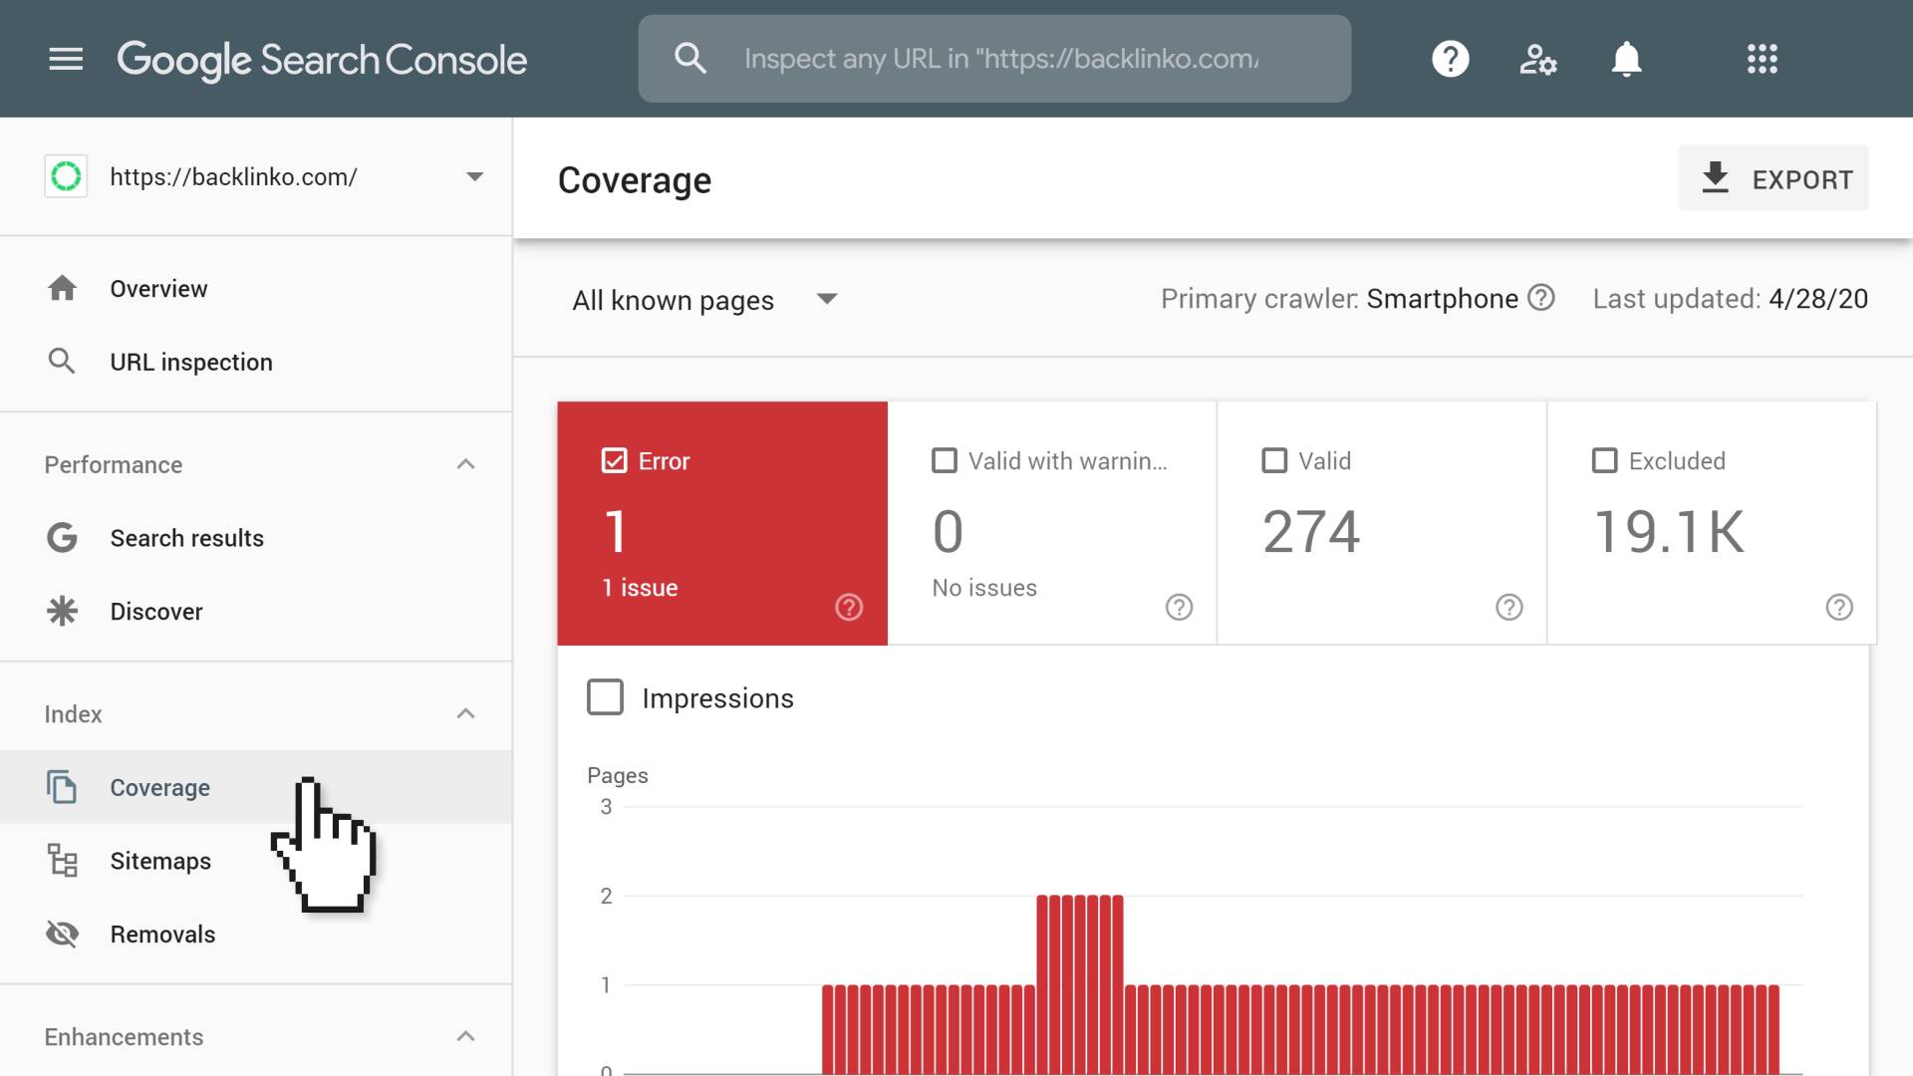Open Search results report

(x=256, y=538)
